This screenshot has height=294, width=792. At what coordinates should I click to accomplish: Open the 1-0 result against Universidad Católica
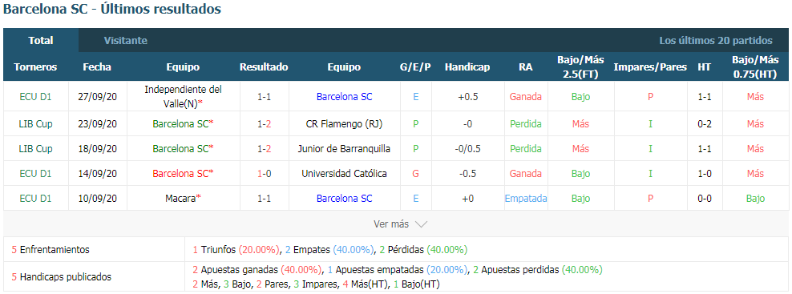pyautogui.click(x=264, y=173)
